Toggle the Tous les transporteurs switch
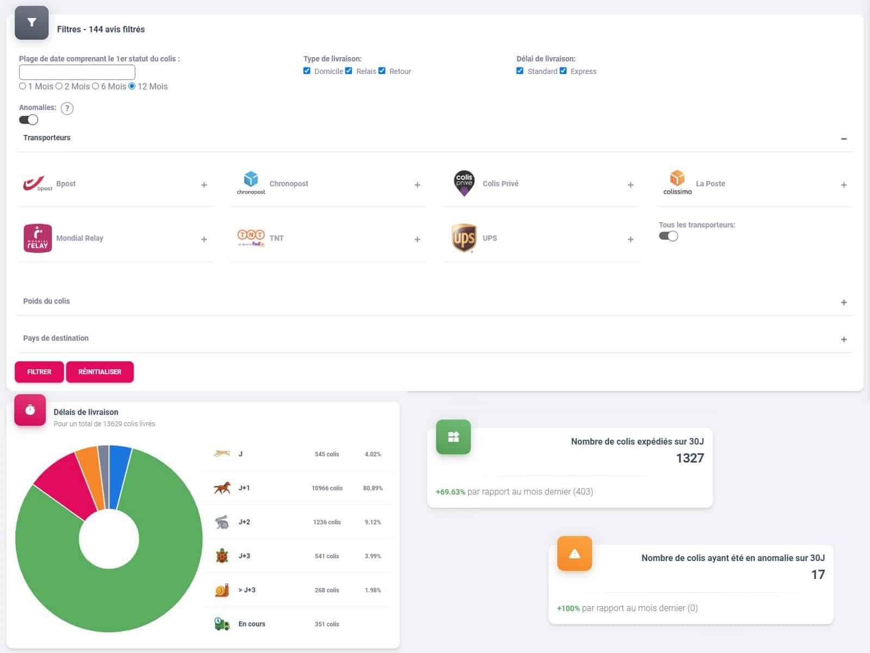Image resolution: width=870 pixels, height=653 pixels. pyautogui.click(x=668, y=236)
